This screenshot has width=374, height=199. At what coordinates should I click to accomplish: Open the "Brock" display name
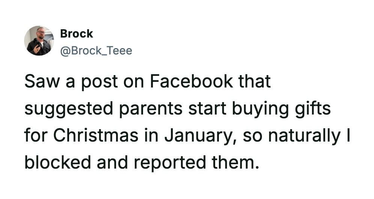coord(76,34)
